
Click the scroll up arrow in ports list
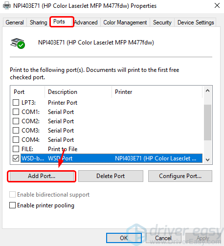click(x=207, y=91)
